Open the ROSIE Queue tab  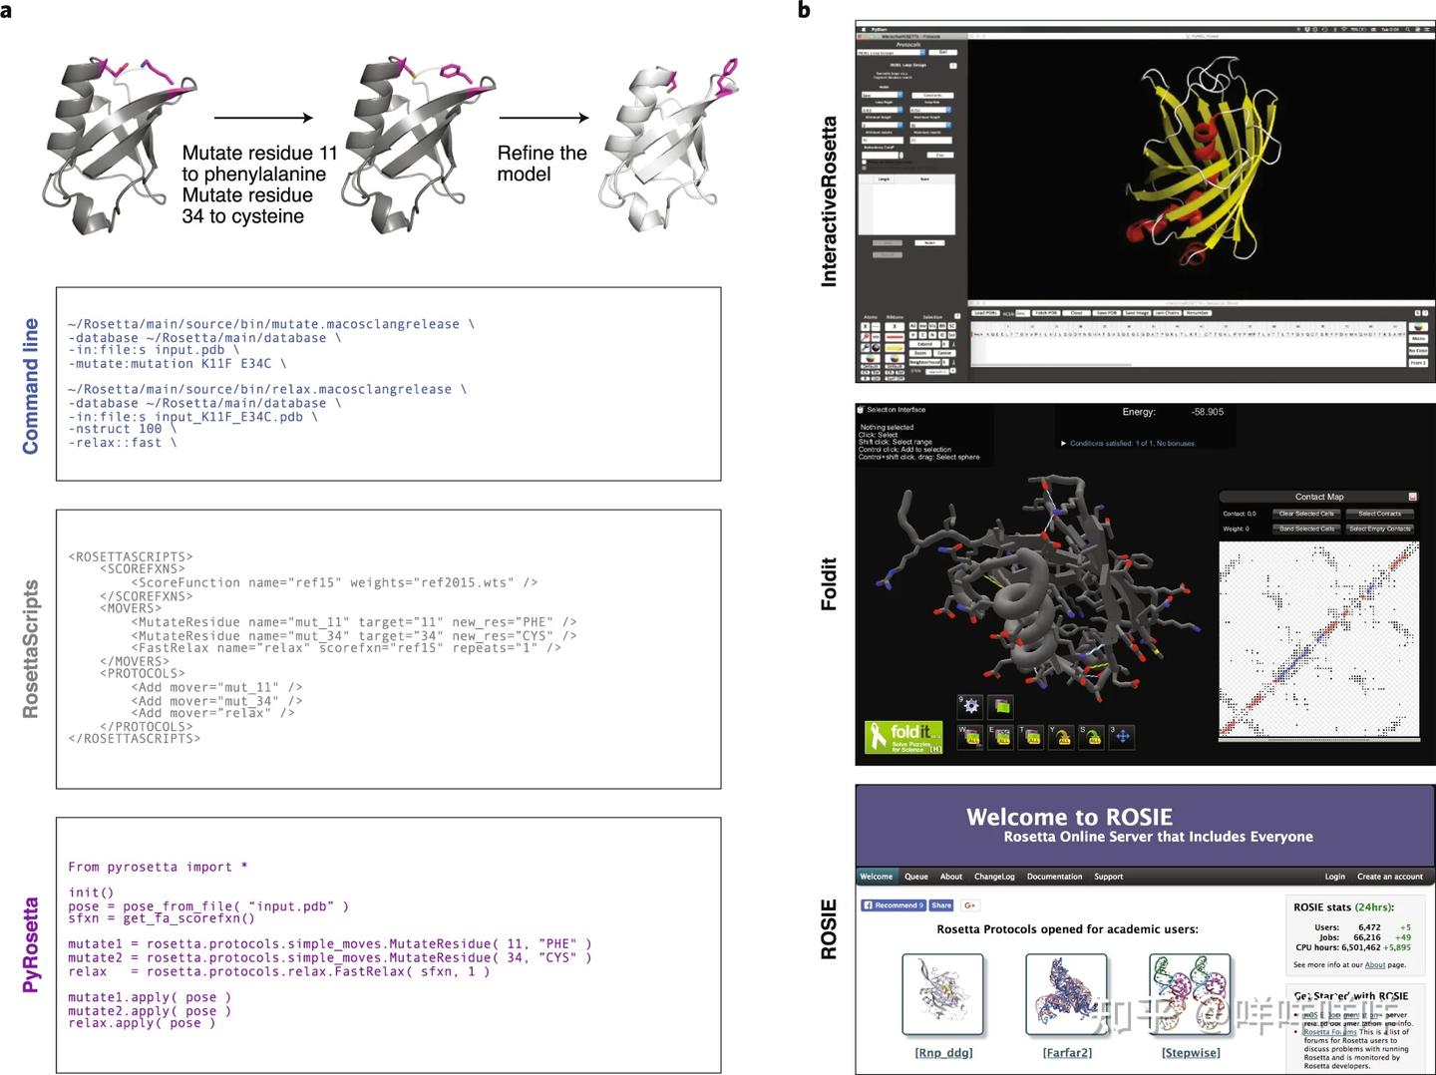tap(915, 877)
